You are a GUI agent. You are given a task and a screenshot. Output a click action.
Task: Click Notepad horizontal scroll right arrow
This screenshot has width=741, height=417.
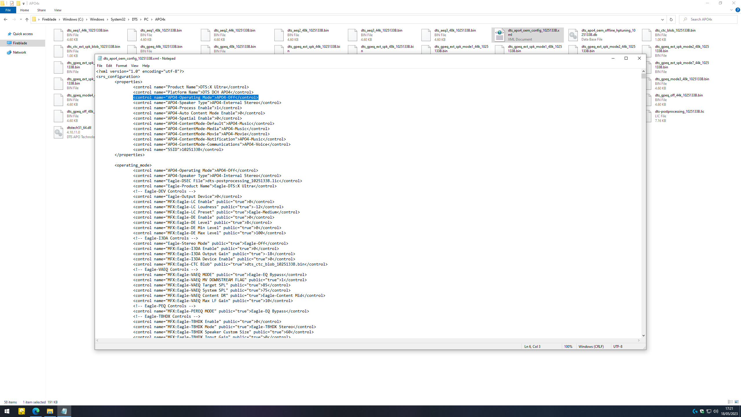click(639, 341)
